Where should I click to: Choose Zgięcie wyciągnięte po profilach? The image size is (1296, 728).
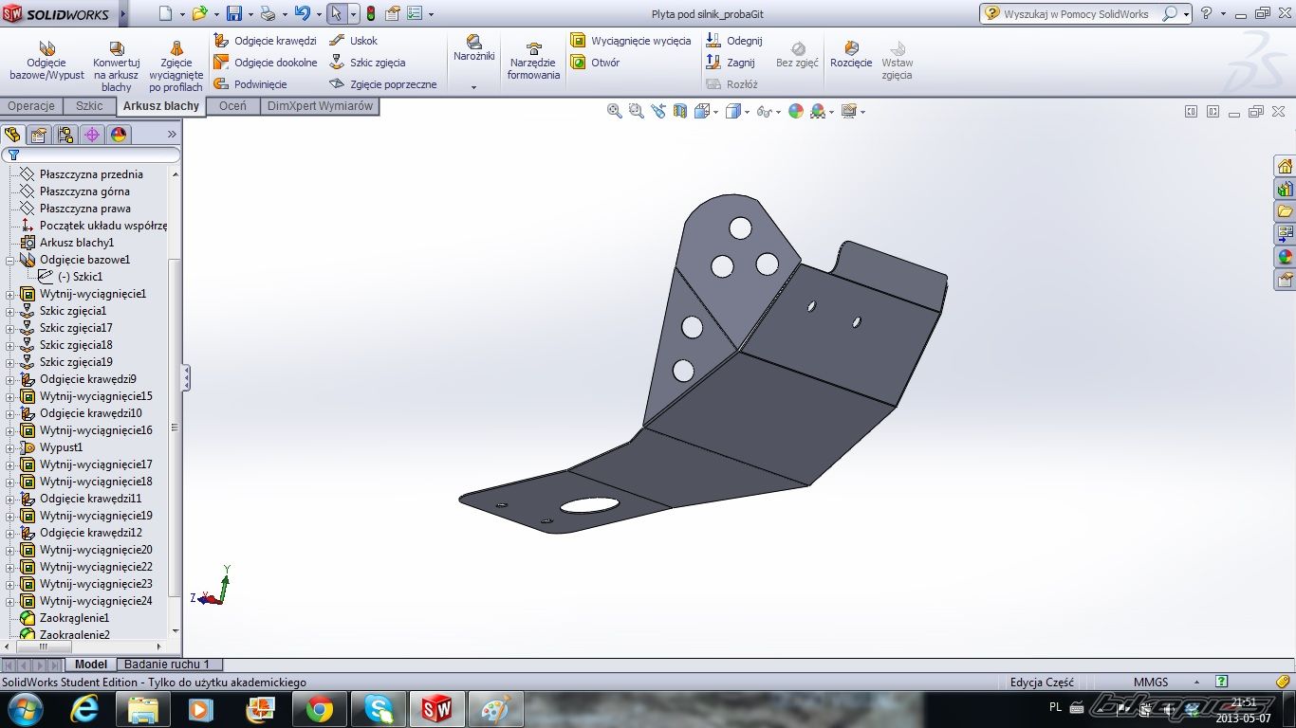(x=176, y=66)
